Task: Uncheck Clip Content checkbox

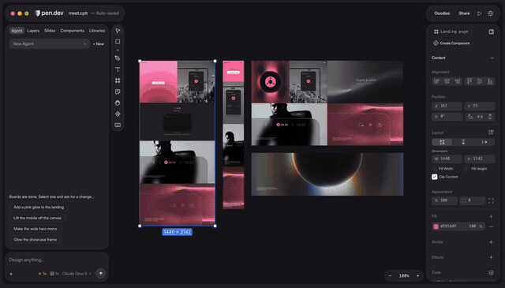Action: 435,177
